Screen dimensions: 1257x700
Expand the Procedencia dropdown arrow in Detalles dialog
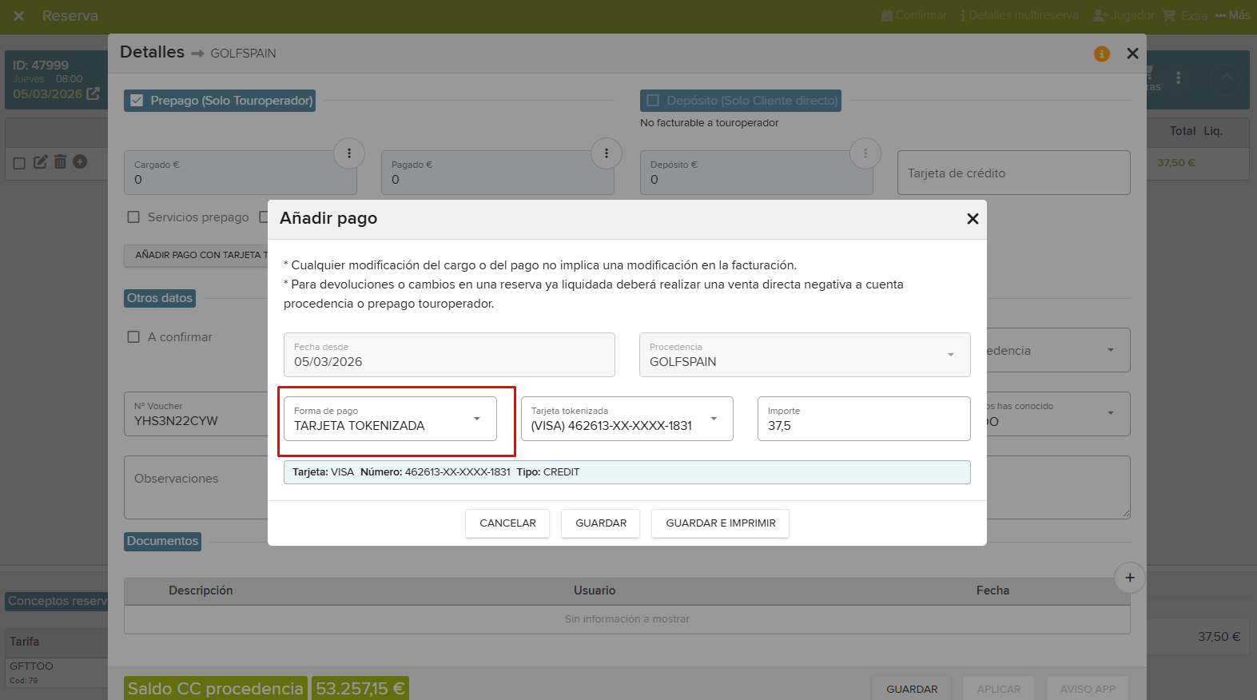point(1111,350)
